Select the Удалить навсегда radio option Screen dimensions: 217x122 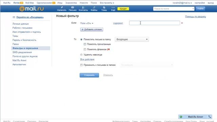coord(81,55)
